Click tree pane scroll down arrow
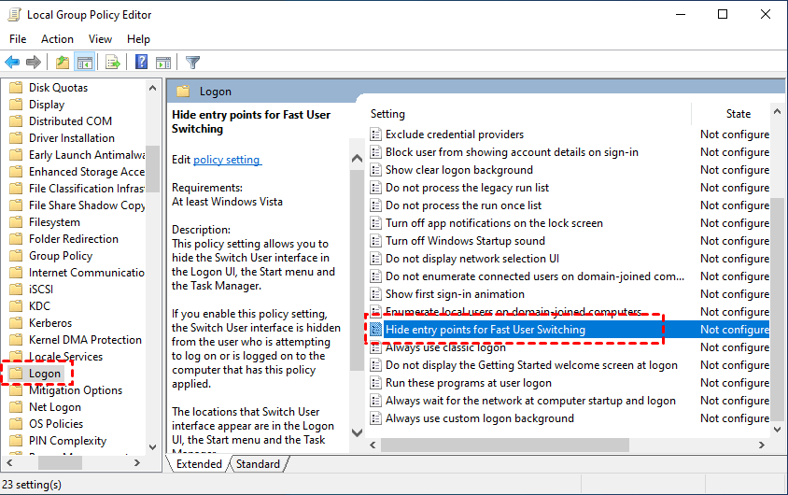The image size is (788, 495). tap(153, 446)
